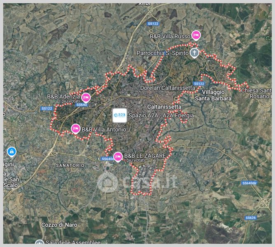Click the SS640 badge below B&B Adenzia
This screenshot has height=247, width=275.
click(82, 105)
